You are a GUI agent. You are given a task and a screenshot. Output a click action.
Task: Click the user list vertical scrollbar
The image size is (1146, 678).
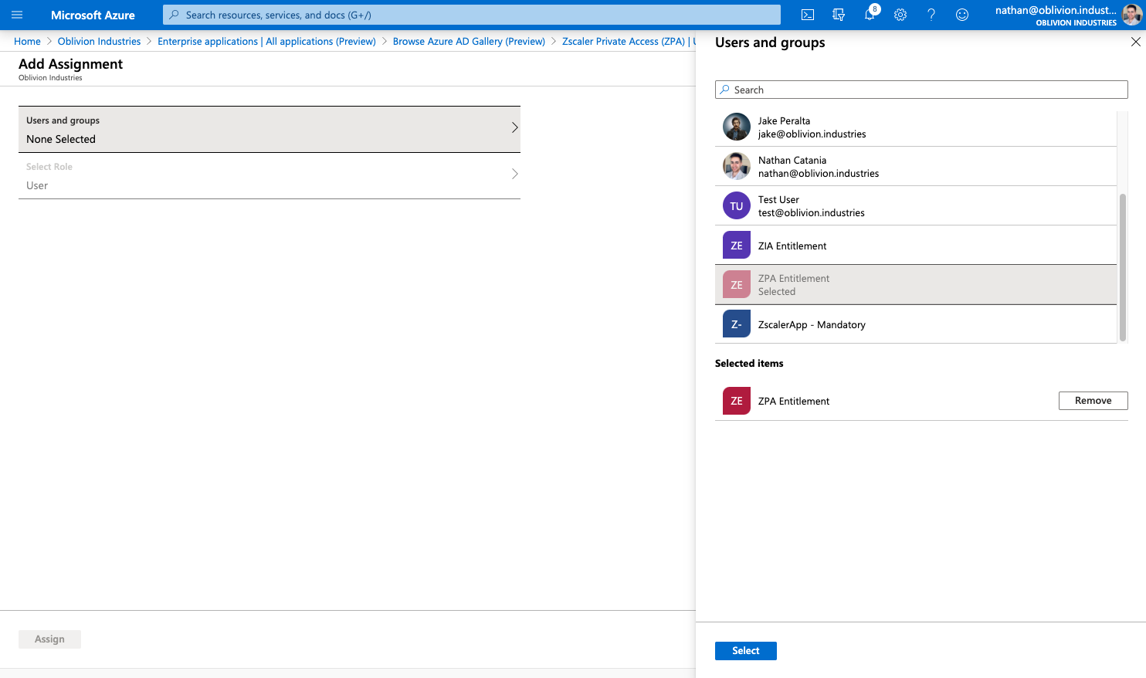pyautogui.click(x=1122, y=266)
